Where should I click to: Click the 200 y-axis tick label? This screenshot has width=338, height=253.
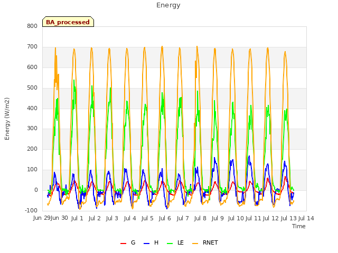coord(32,149)
